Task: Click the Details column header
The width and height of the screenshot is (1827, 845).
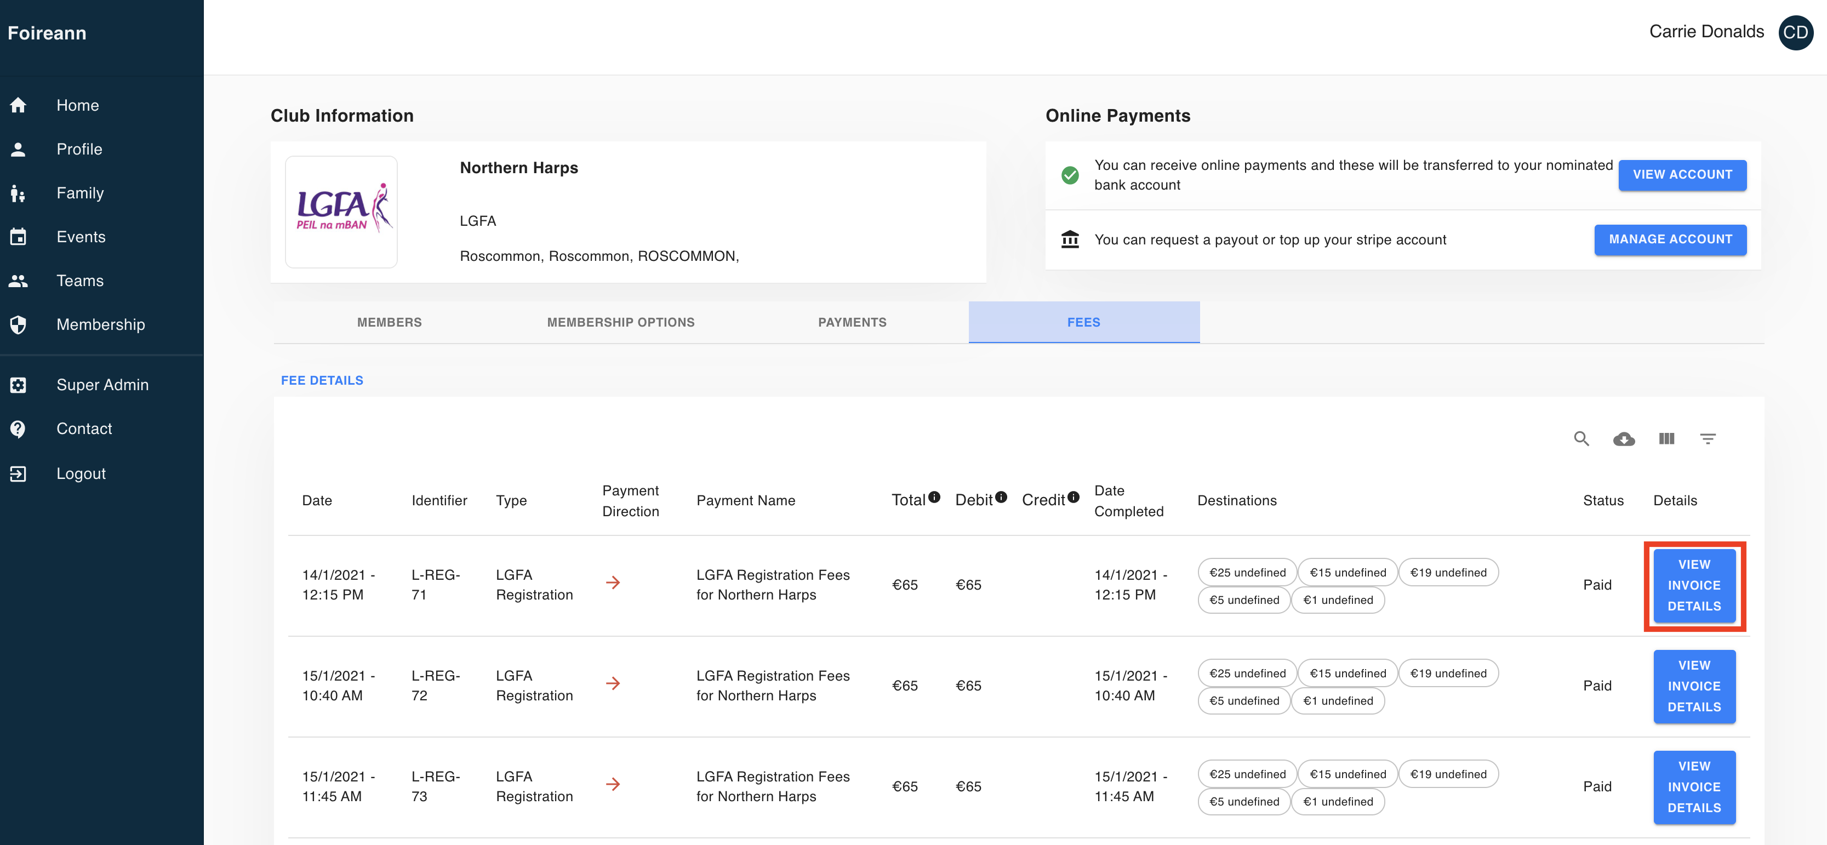Action: tap(1675, 501)
